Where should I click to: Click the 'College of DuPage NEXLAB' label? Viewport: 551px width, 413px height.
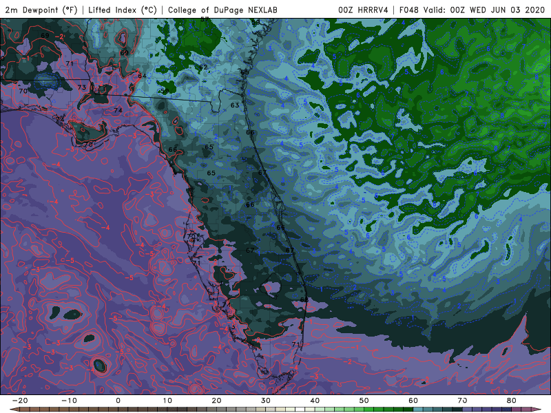[x=222, y=10]
